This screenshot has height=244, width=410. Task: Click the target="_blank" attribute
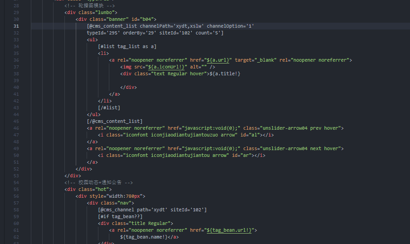click(255, 60)
